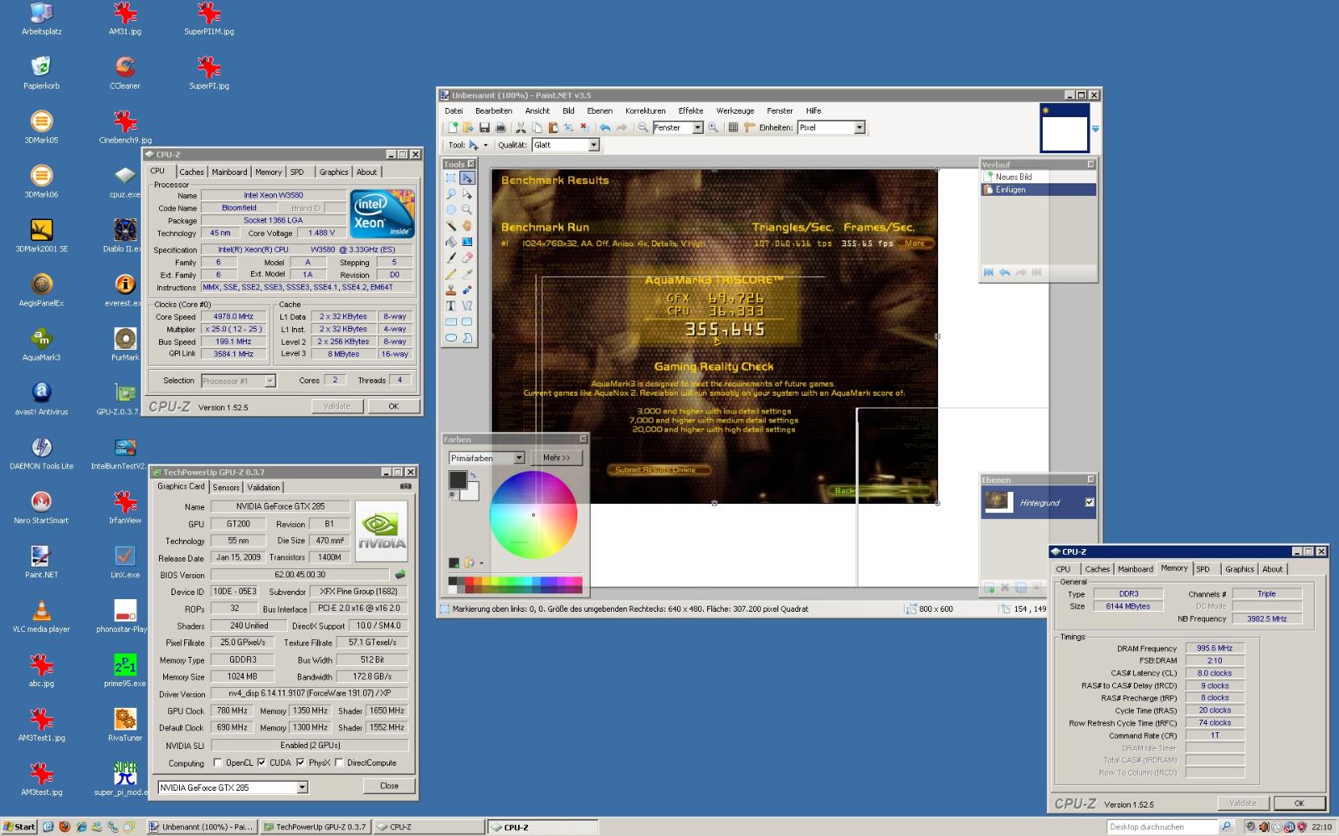Click the swap colors arrow in Farben panel
Screen dimensions: 1339x836
coord(473,474)
